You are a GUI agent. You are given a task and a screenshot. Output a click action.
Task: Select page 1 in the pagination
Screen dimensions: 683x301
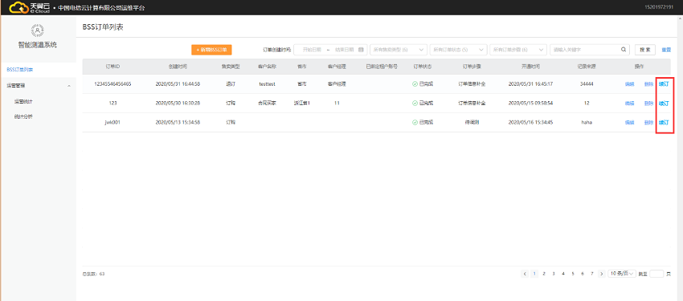tap(534, 274)
